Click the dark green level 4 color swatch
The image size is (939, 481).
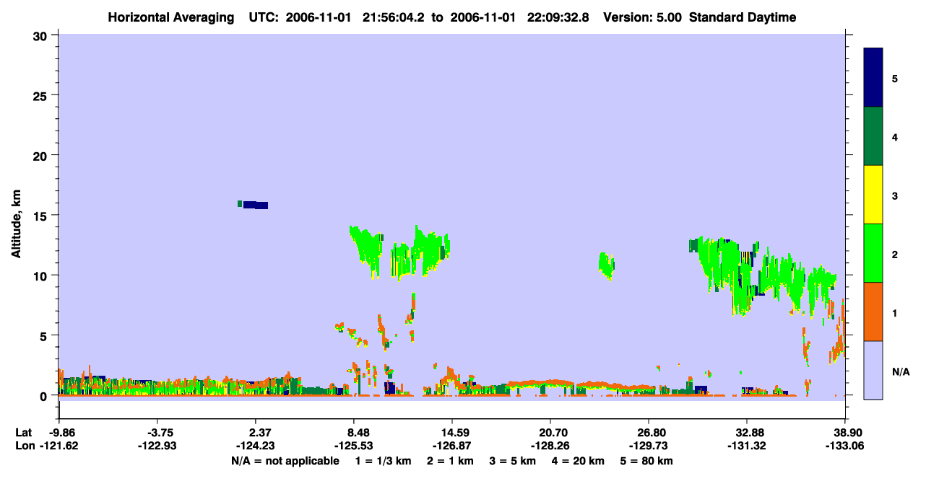click(873, 136)
